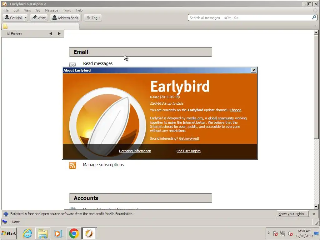Click the All Folders pane label
320x240 pixels.
pyautogui.click(x=14, y=34)
